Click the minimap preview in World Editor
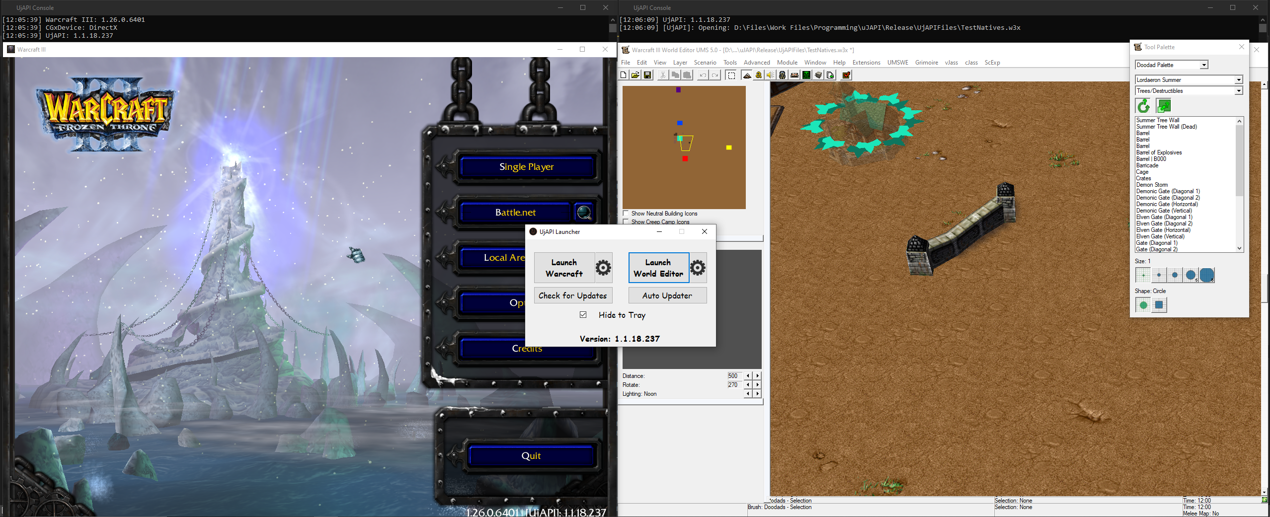The image size is (1270, 517). click(x=684, y=148)
